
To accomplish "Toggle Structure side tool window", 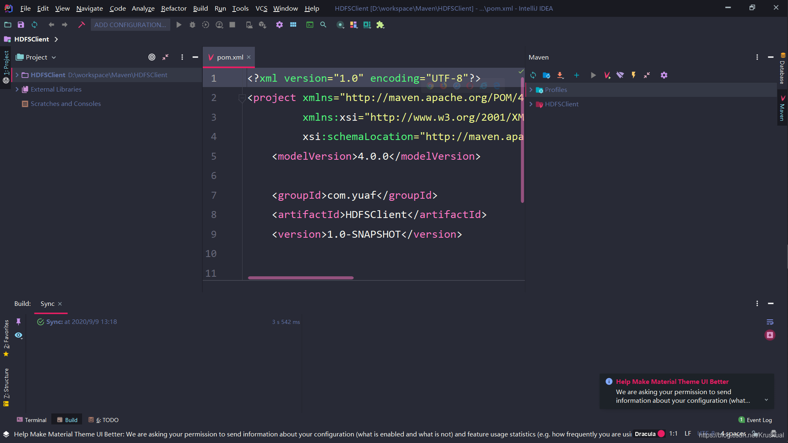I will click(x=6, y=387).
